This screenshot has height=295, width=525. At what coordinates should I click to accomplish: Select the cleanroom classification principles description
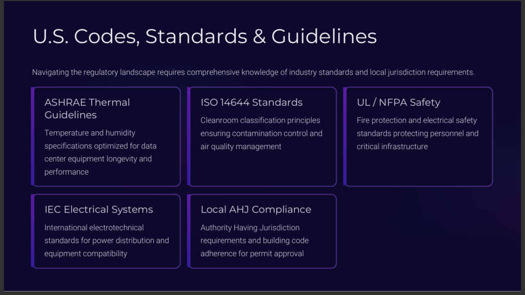coord(261,133)
